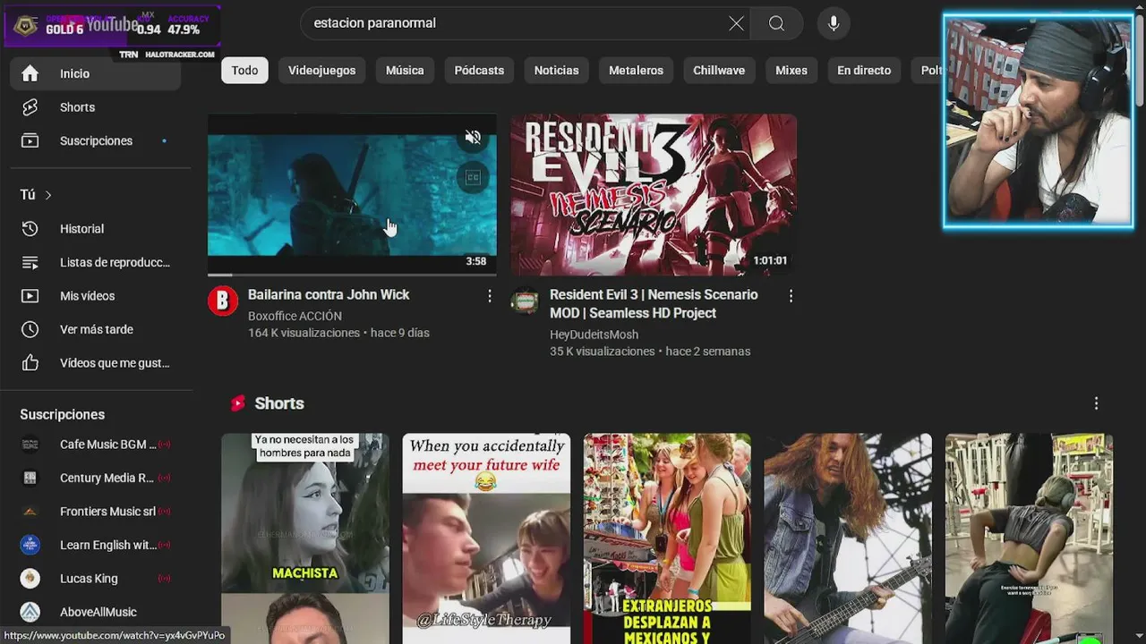Expand the Tú section chevron
This screenshot has height=644, width=1146.
48,195
